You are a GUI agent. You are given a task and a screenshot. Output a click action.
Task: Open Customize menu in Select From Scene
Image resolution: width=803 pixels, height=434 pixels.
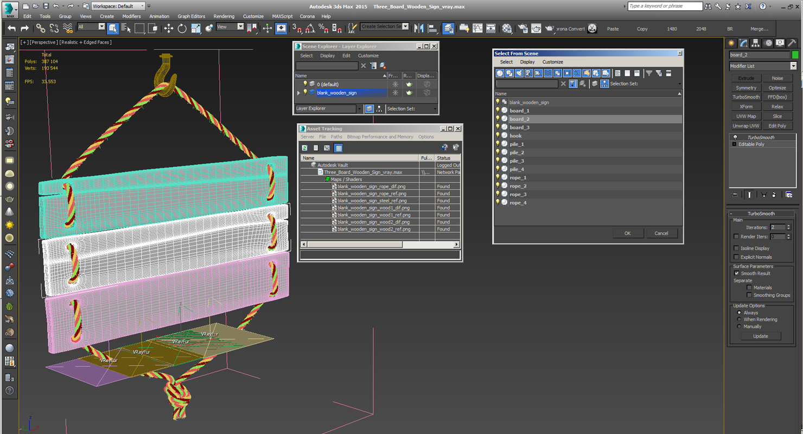pos(553,62)
